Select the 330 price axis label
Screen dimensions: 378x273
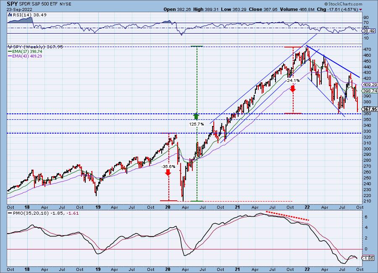[367, 131]
